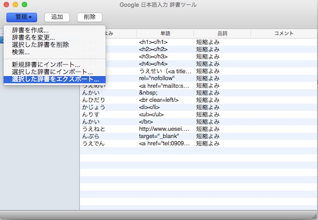Click the <br clear=left/> word cell

[159, 100]
